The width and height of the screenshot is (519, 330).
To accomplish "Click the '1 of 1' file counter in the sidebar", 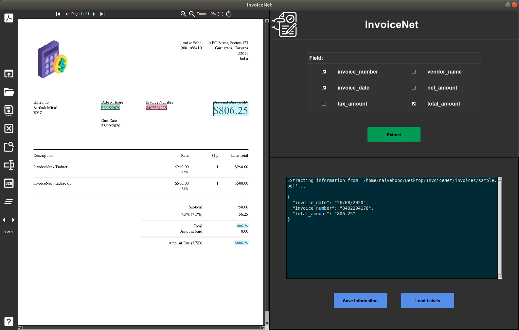I will [9, 232].
